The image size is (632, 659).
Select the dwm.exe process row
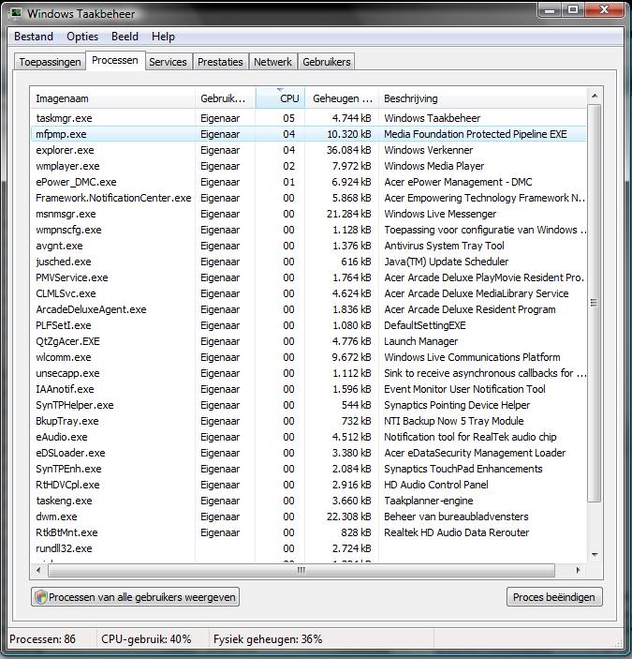(x=308, y=517)
